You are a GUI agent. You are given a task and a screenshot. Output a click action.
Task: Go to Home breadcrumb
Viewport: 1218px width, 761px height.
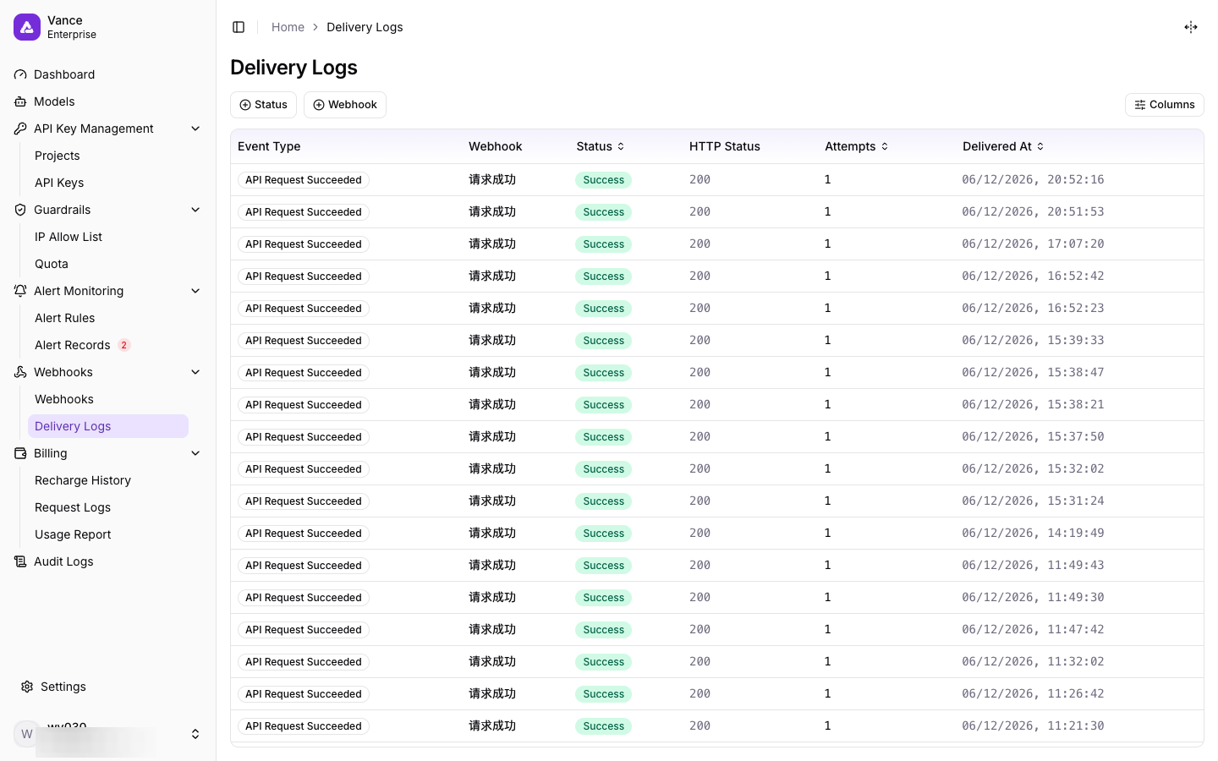(x=288, y=27)
